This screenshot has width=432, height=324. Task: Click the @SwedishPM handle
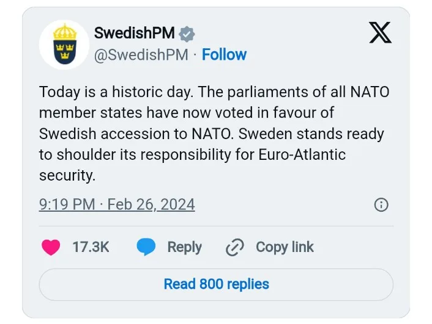pyautogui.click(x=141, y=55)
